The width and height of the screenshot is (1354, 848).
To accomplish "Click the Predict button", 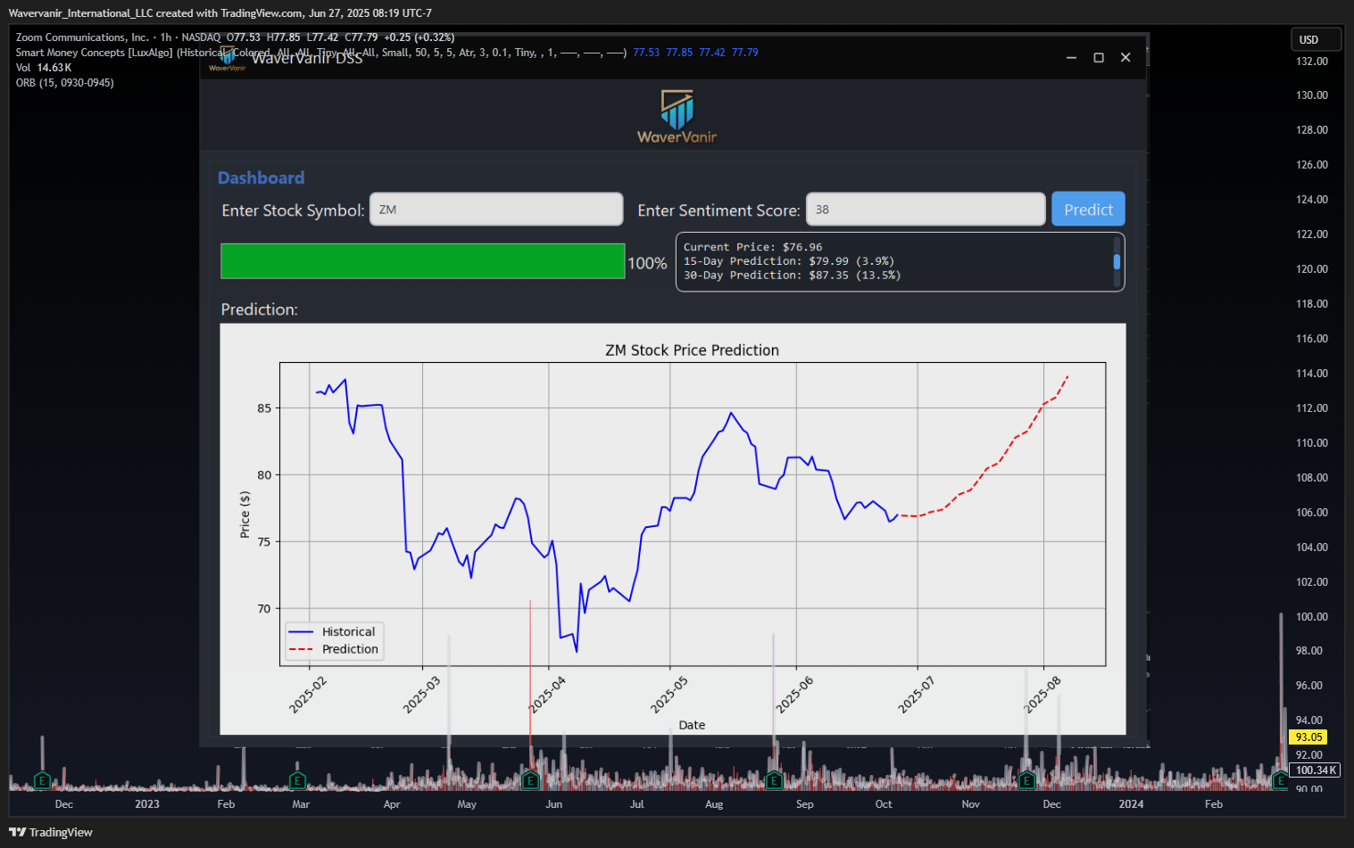I will (x=1088, y=210).
